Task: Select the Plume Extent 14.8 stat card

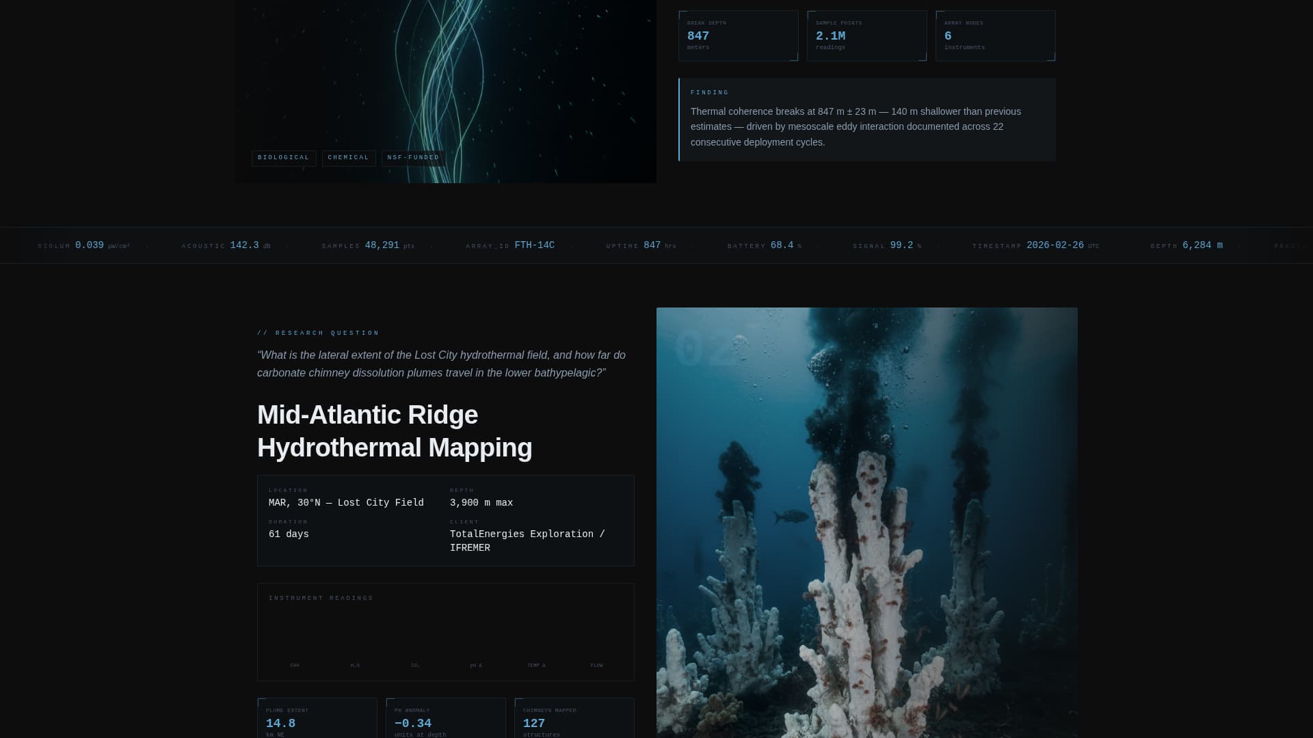Action: pos(317,719)
